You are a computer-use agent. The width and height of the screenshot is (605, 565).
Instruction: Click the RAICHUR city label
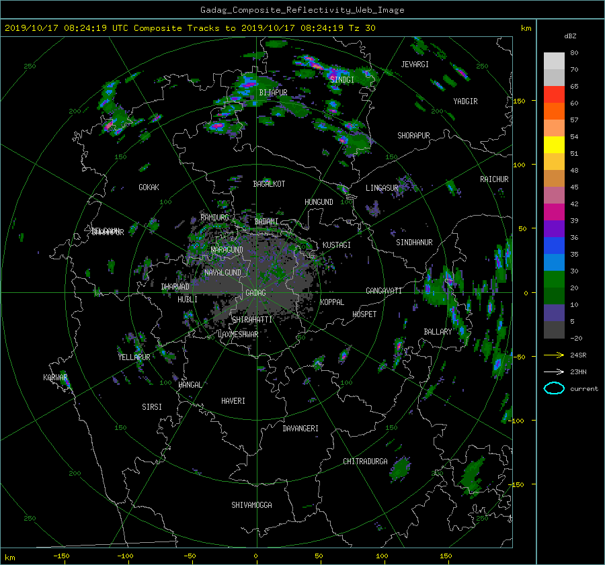[494, 179]
